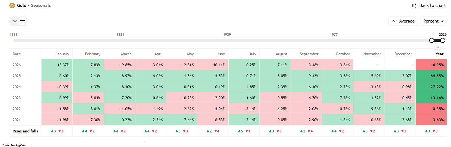Click the -0.35% yearly total cell
Screen dimensions: 451x147
tap(431, 109)
